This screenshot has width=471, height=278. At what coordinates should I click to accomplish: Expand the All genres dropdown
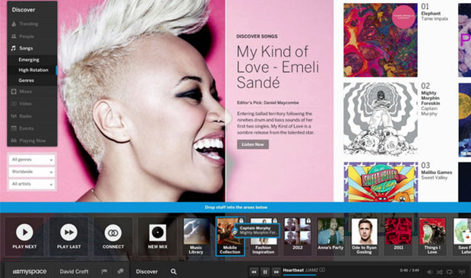tap(32, 160)
